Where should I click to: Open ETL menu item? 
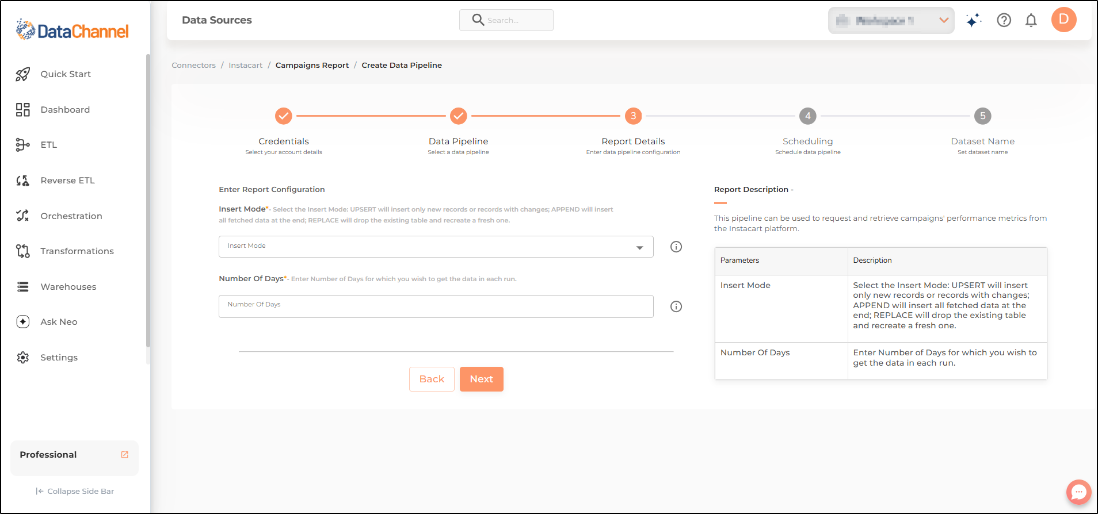[49, 145]
